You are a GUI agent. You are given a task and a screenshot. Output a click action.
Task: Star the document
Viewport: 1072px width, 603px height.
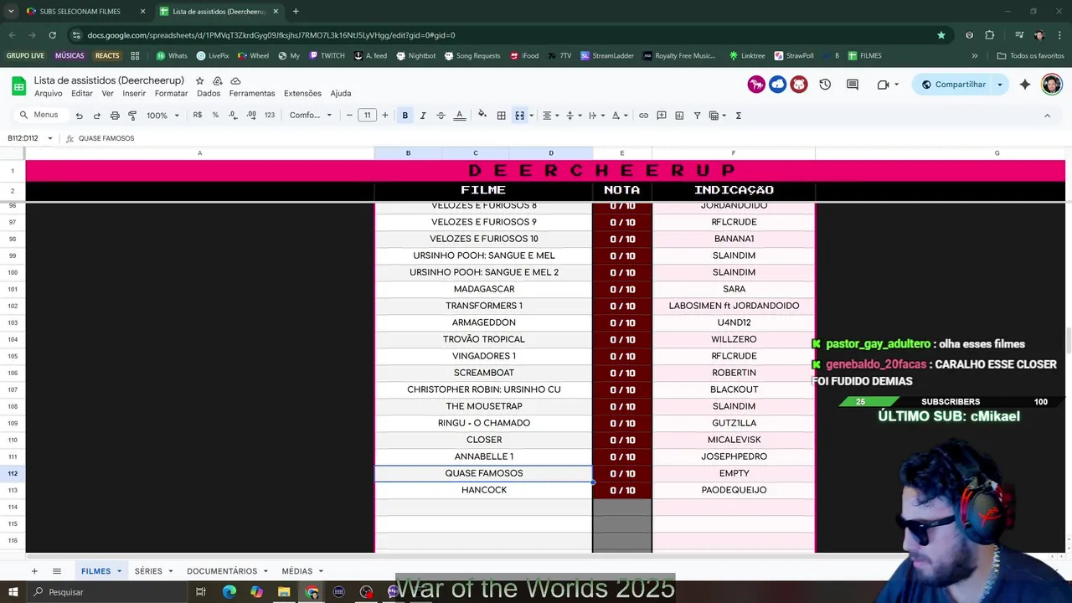pos(199,80)
